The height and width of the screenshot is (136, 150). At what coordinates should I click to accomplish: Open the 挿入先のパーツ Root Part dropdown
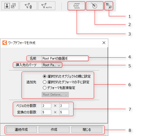pyautogui.click(x=52, y=65)
